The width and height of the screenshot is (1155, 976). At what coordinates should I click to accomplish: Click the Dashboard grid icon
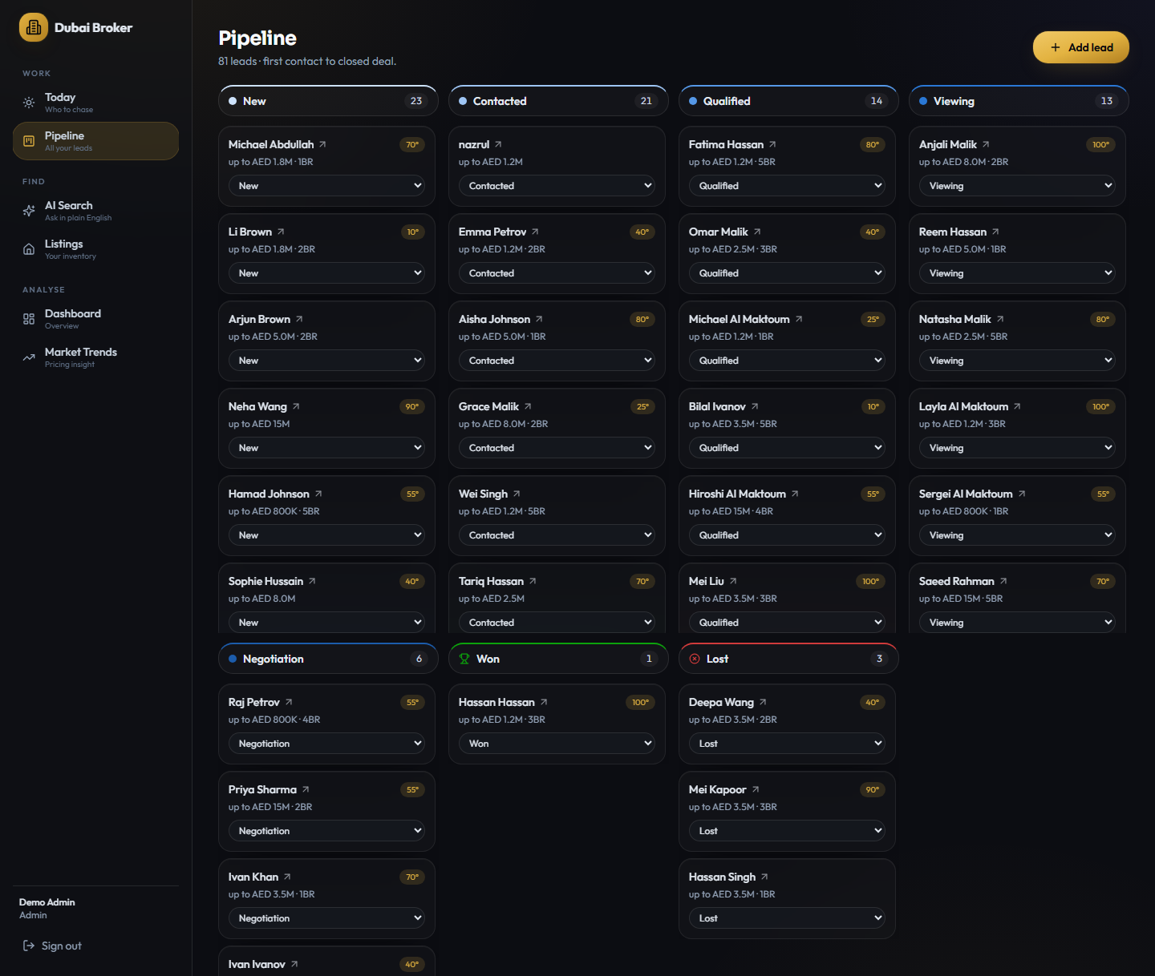(x=29, y=319)
